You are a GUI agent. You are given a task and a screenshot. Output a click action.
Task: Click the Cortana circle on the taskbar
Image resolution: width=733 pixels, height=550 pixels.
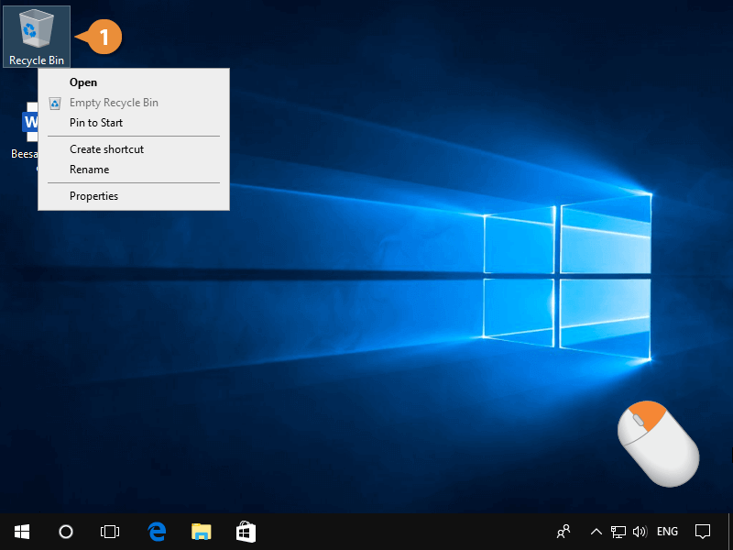pos(66,532)
